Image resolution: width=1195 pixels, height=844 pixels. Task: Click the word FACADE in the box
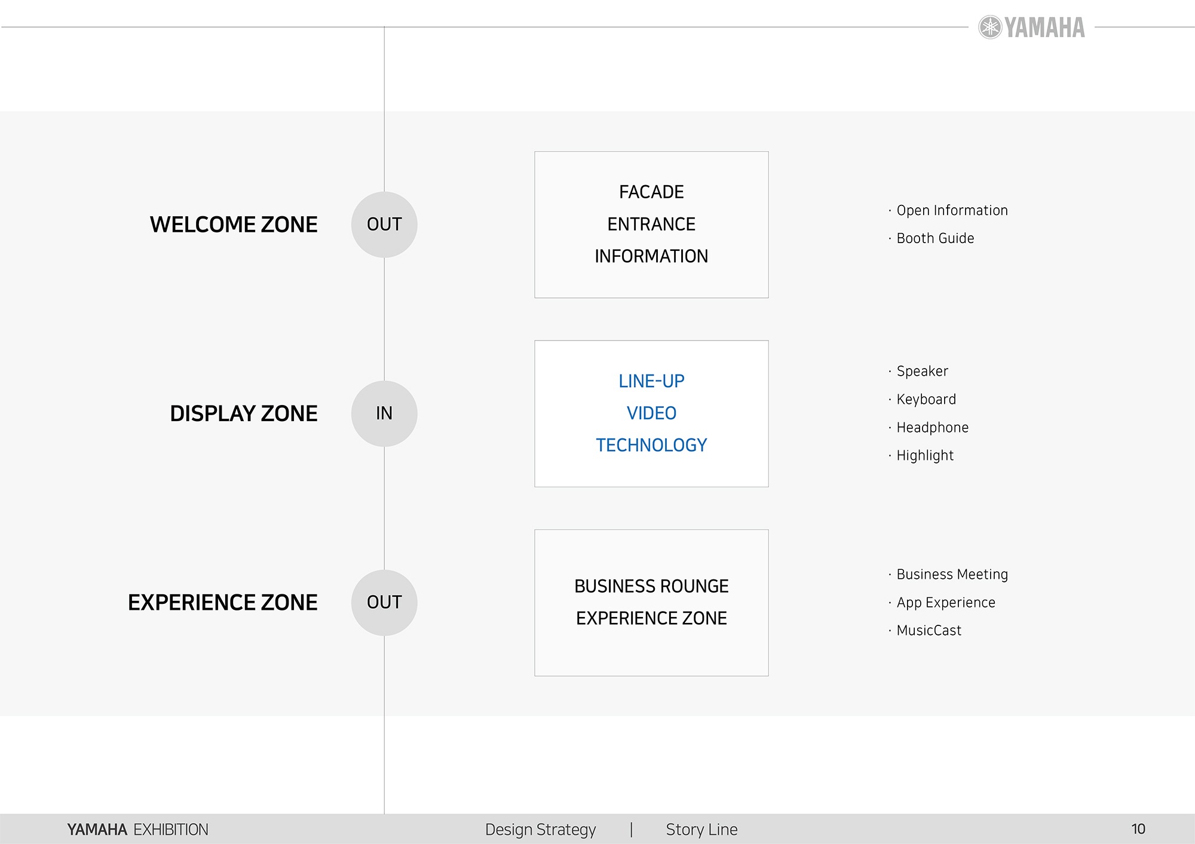pyautogui.click(x=651, y=192)
